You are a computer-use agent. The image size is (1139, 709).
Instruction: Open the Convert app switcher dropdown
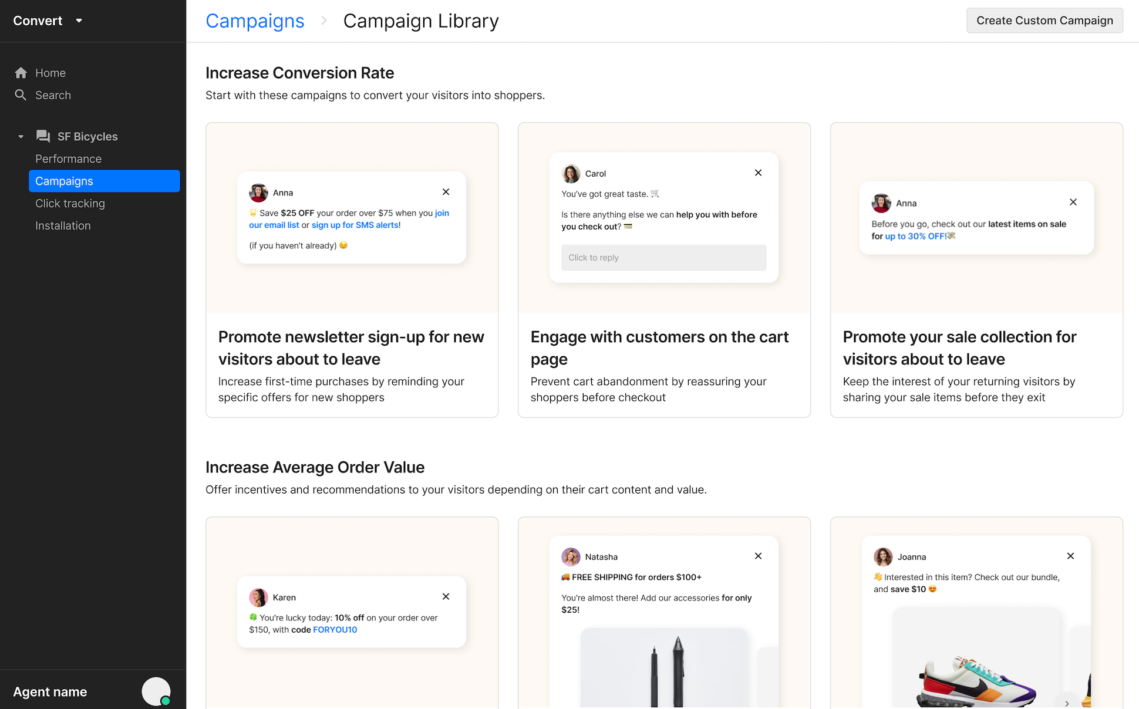tap(79, 21)
